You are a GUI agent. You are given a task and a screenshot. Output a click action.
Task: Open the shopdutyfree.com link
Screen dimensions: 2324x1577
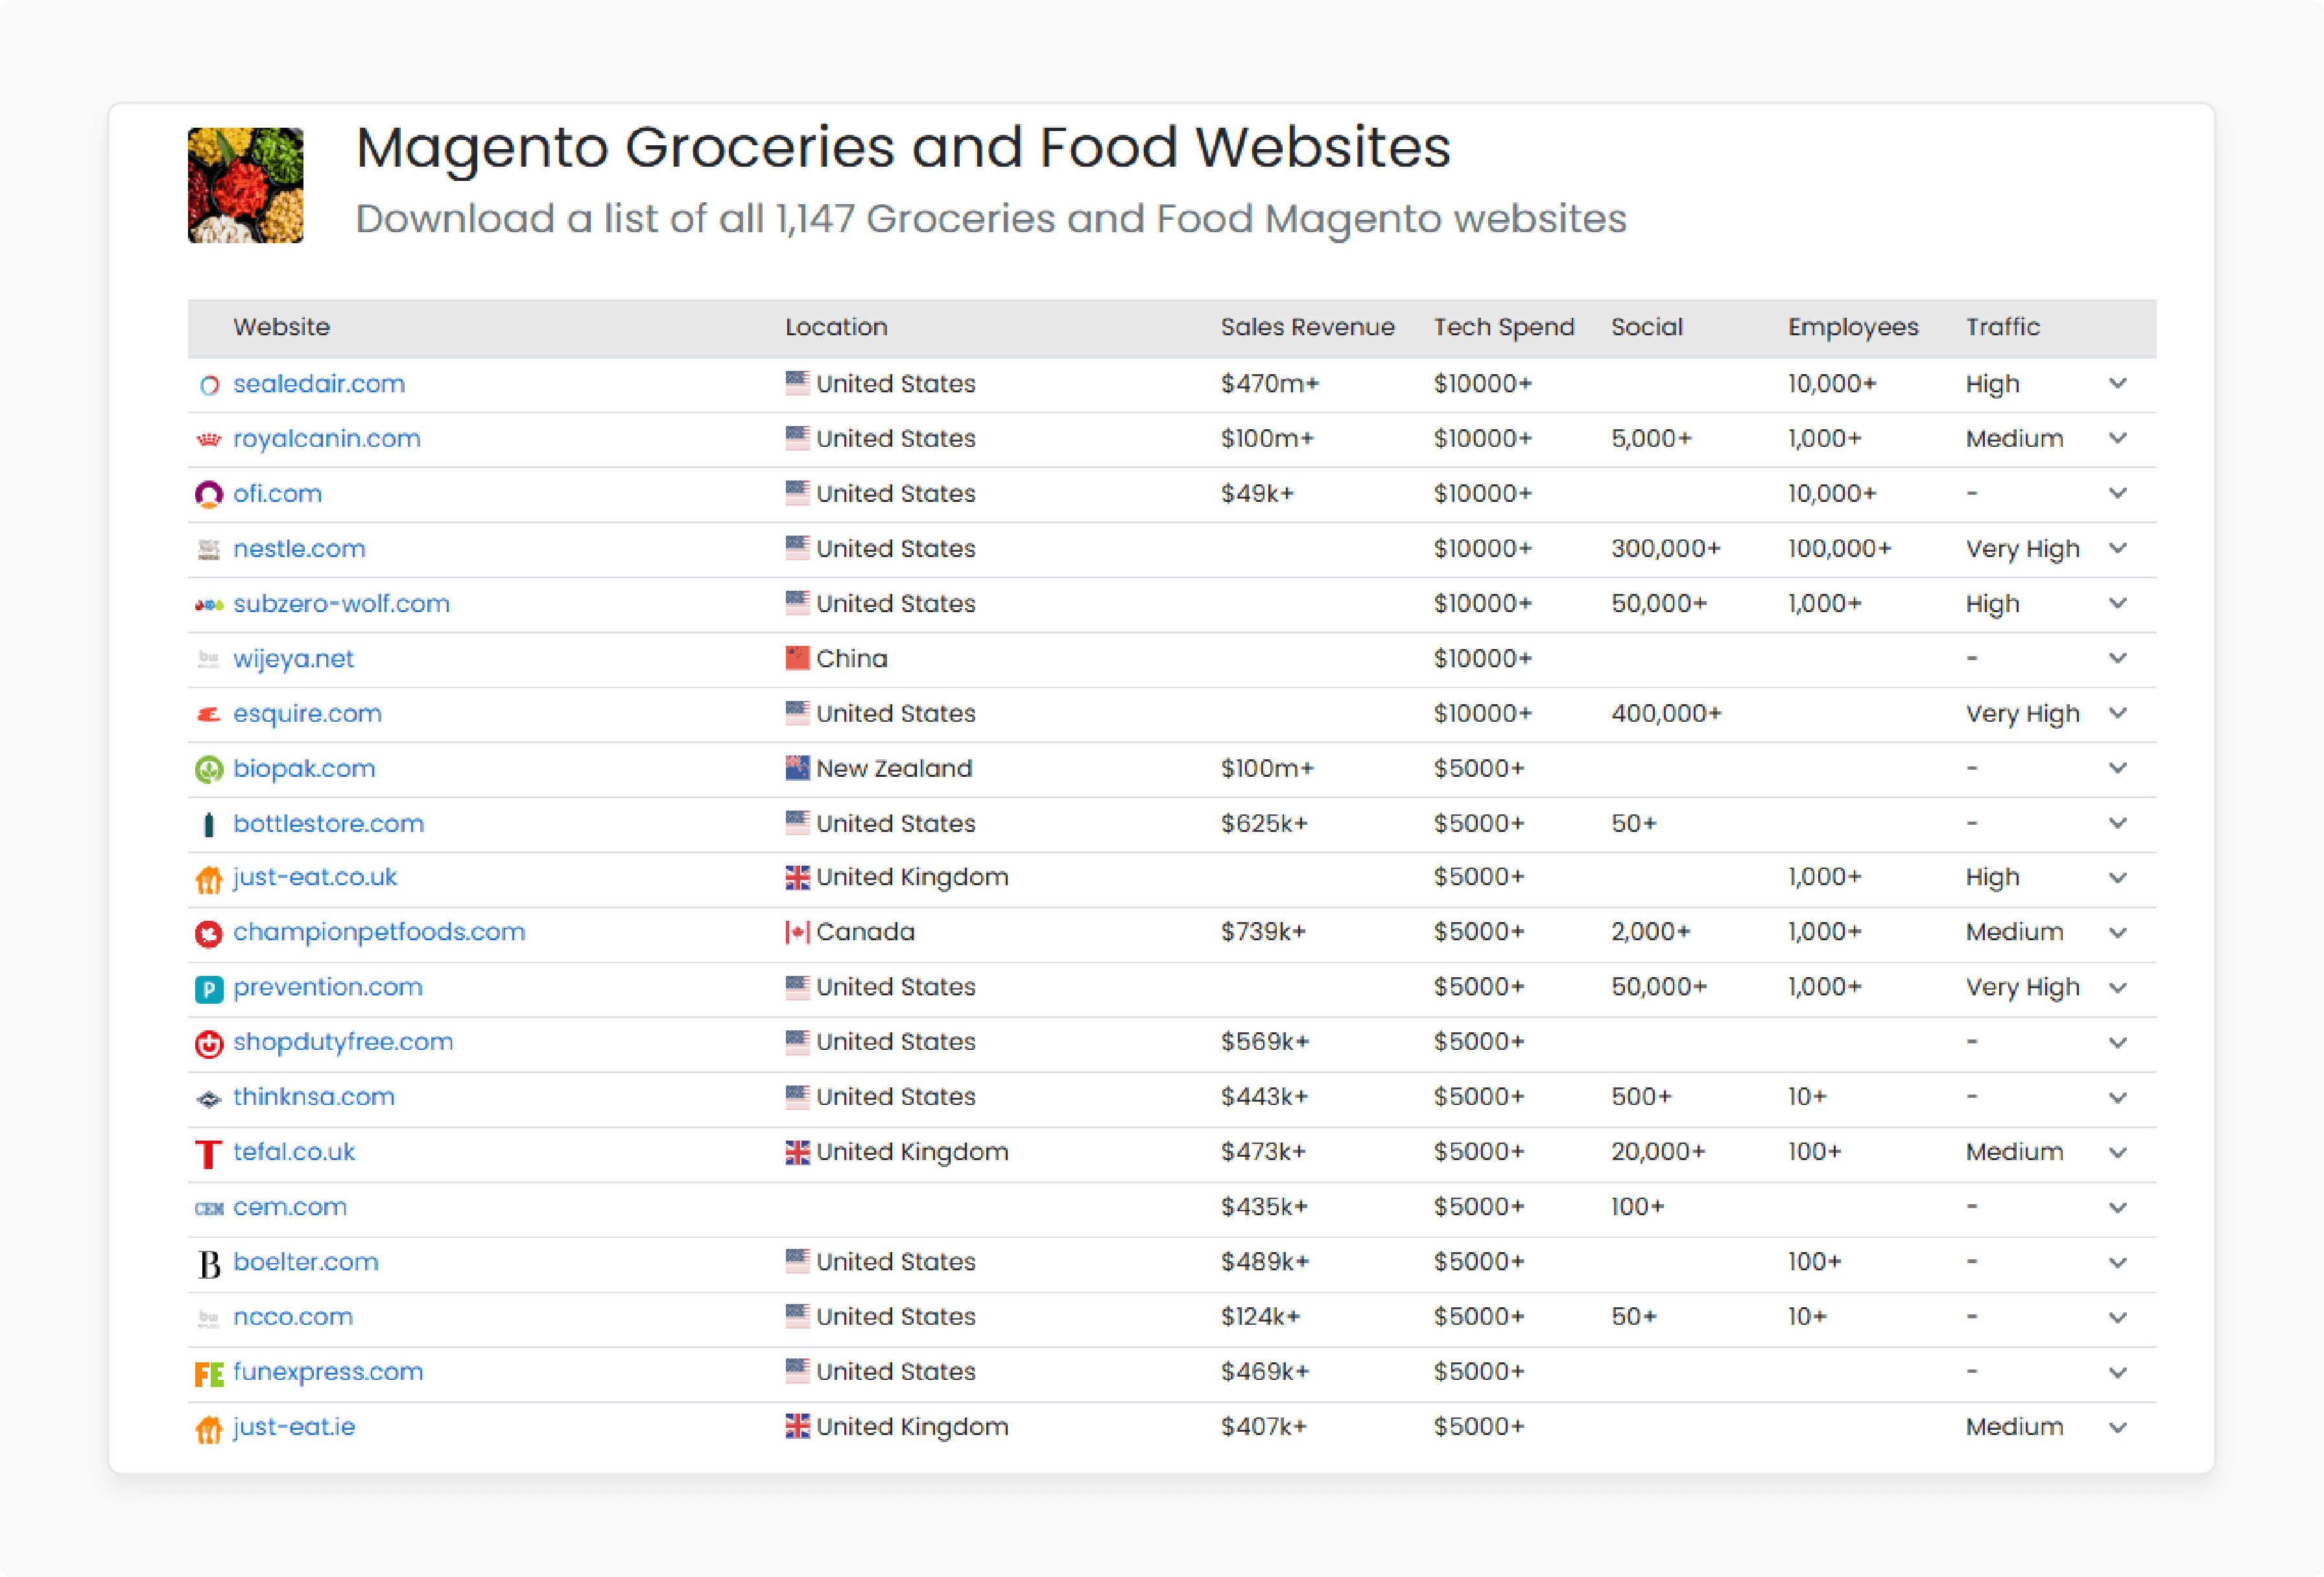click(x=343, y=1042)
